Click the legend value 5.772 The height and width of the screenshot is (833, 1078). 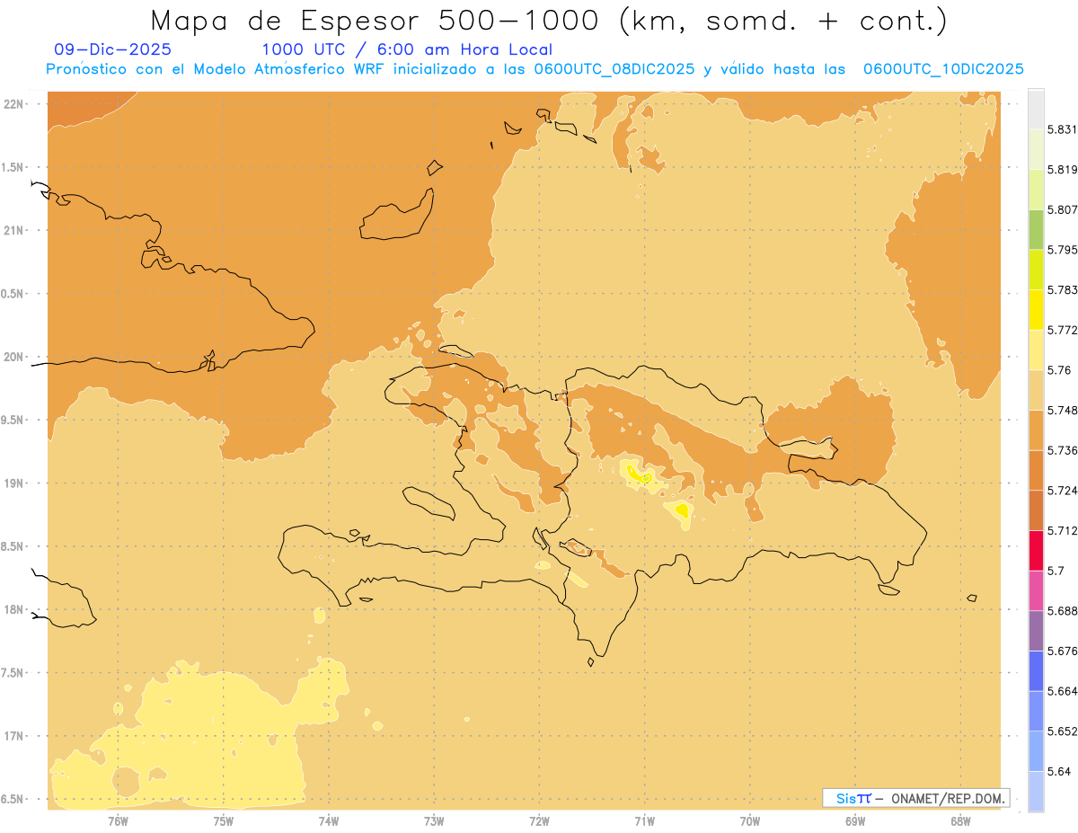1063,330
